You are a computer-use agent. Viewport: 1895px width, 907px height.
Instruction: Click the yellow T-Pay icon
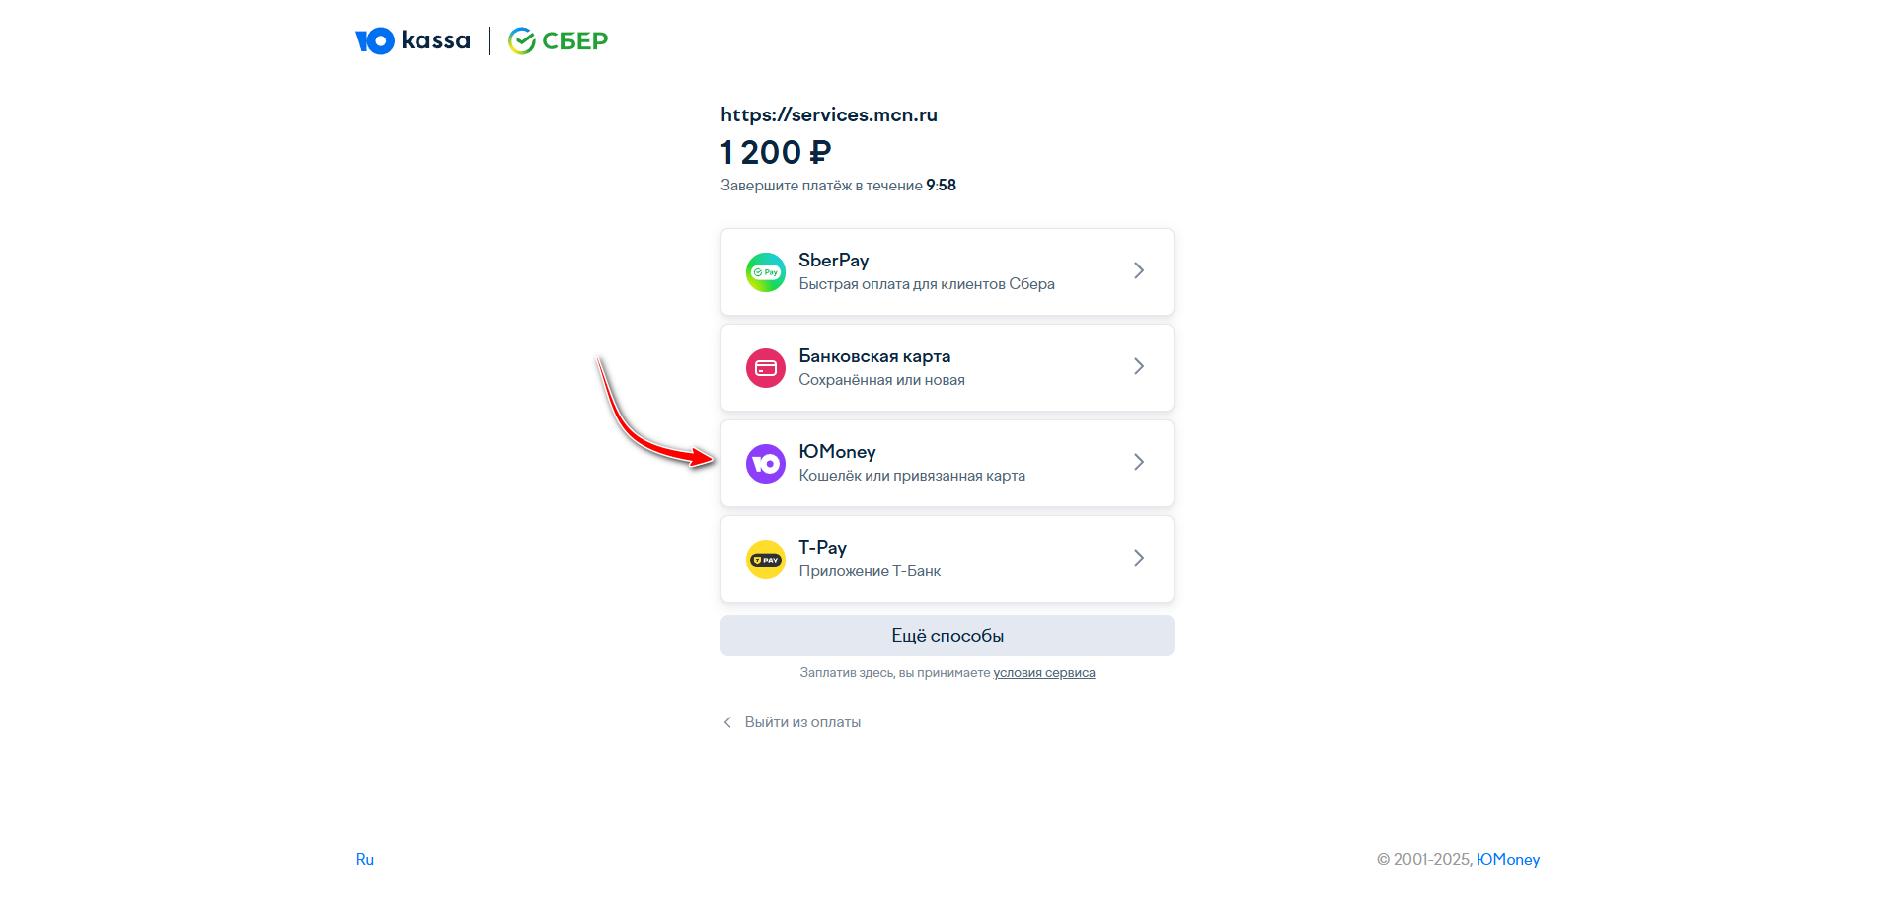click(765, 560)
